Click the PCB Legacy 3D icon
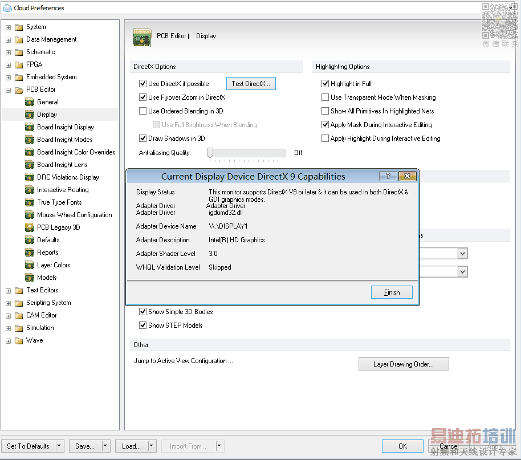 [30, 227]
